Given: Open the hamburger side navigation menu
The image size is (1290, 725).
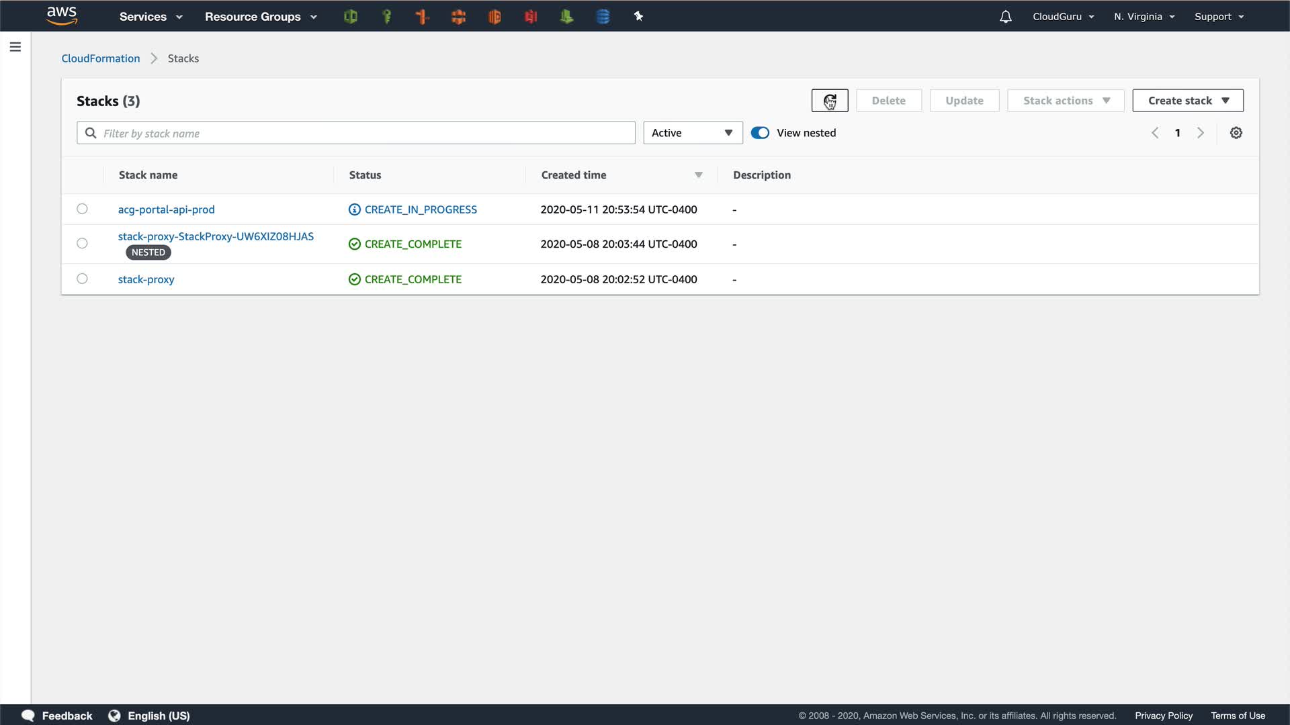Looking at the screenshot, I should click(x=15, y=47).
